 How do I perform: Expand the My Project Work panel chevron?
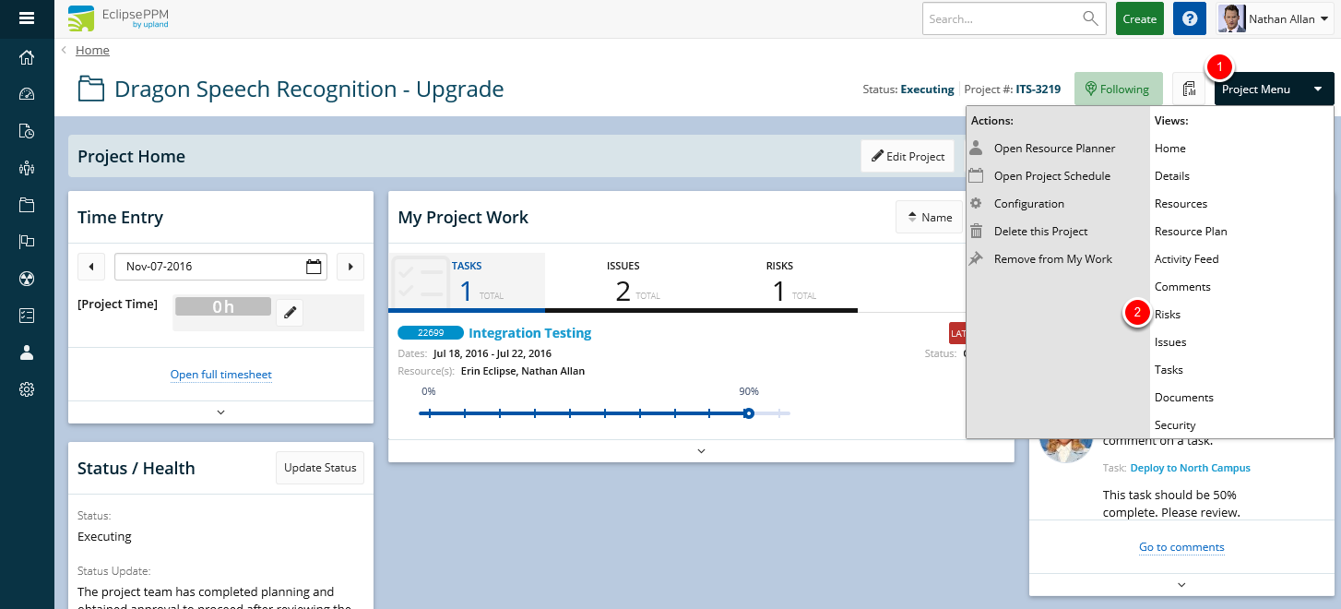coord(700,451)
